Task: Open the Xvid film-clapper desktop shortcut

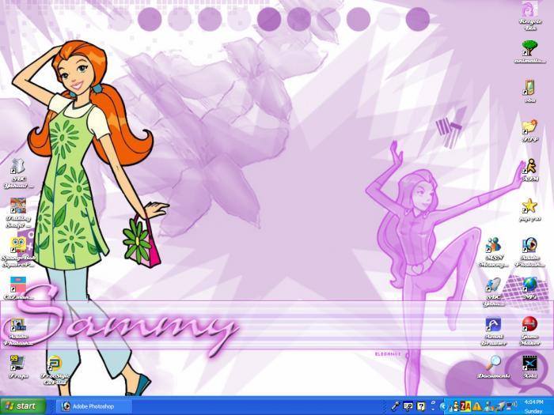Action: (529, 363)
